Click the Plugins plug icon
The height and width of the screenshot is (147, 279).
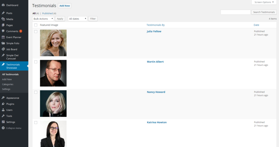click(3, 104)
